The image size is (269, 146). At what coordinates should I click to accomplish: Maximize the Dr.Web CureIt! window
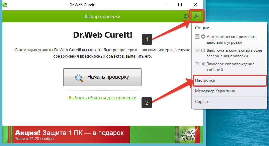(x=180, y=5)
